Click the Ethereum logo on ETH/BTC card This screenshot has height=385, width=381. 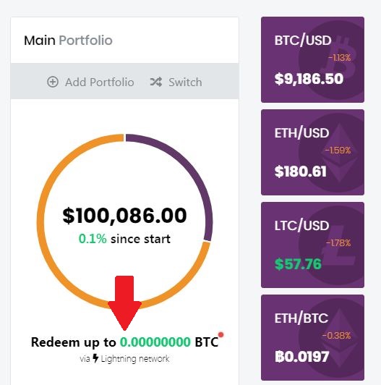pyautogui.click(x=340, y=338)
